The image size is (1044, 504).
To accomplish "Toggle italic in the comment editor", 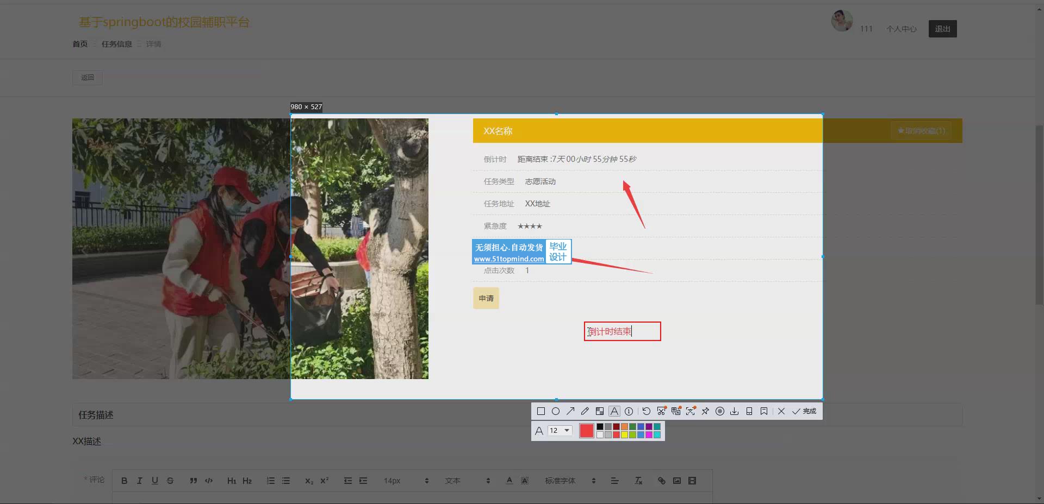I will click(x=139, y=481).
